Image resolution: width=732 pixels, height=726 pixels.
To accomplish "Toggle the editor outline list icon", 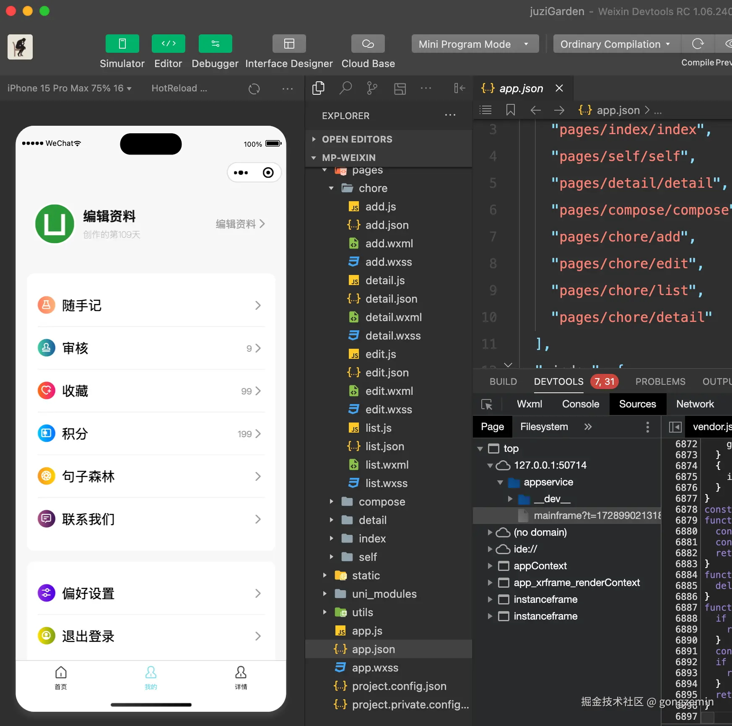I will [485, 110].
